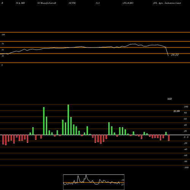190x190 pixels.
Task: Click the 'SI(TM)' header label
Action: point(72,3)
